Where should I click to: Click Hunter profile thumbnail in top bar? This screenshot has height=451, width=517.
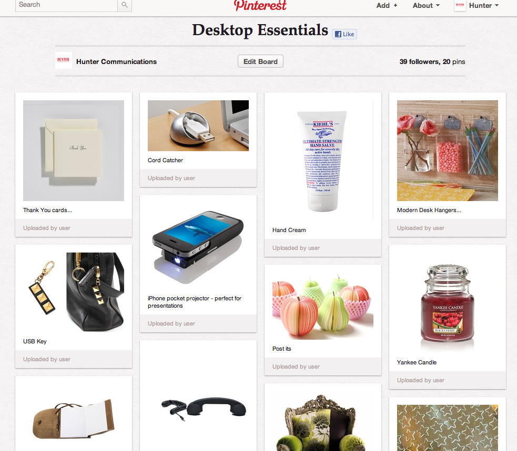[460, 5]
